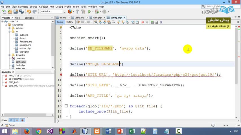
Task: Click the Undo arrow icon
Action: (29, 12)
